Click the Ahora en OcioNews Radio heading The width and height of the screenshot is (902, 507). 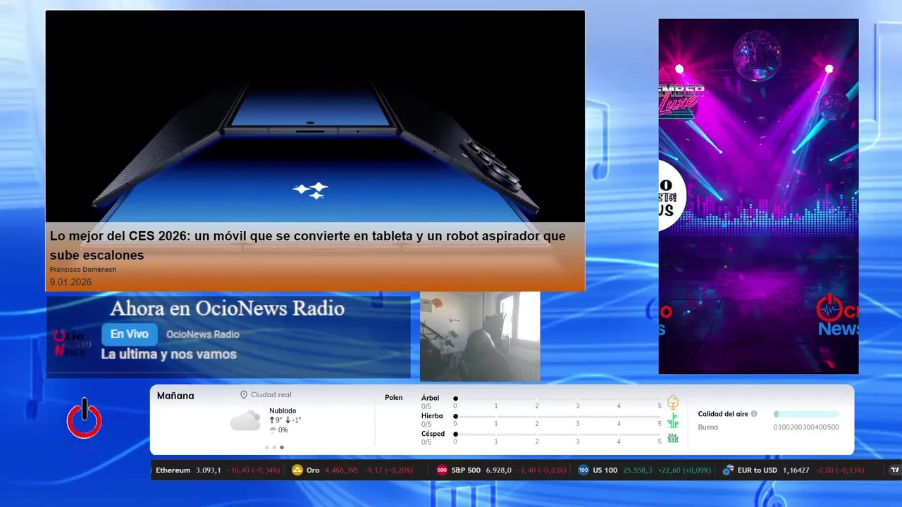pyautogui.click(x=228, y=308)
